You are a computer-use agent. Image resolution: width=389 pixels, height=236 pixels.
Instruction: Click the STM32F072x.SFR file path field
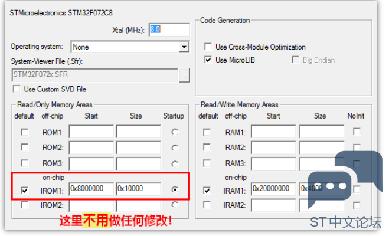point(95,75)
